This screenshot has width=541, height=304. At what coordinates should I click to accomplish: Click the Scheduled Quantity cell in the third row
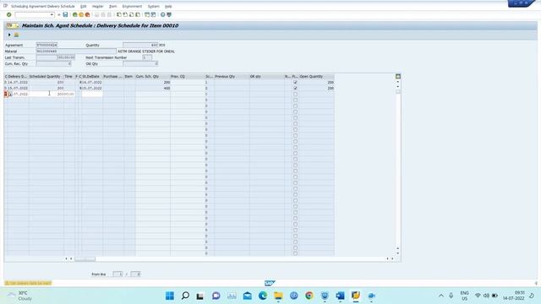[46, 94]
